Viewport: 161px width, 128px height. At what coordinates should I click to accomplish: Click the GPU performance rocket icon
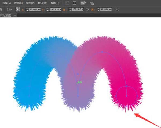point(92,3)
